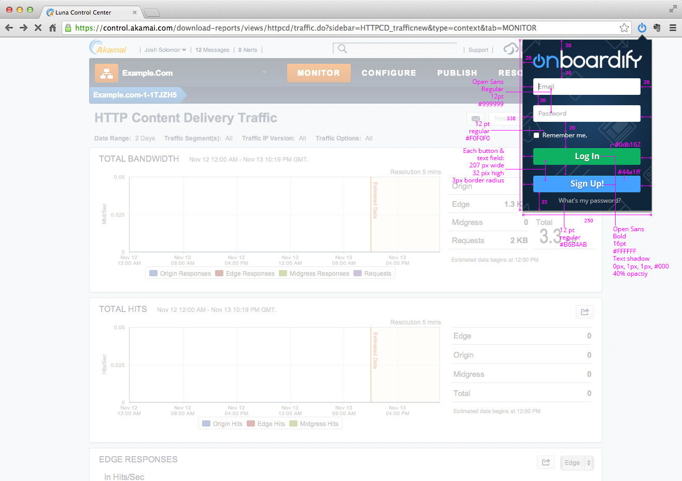The width and height of the screenshot is (682, 481).
Task: Toggle Edge Responses legend series
Action: click(x=245, y=274)
